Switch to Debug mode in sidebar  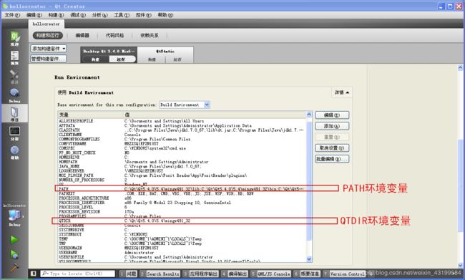(x=14, y=95)
